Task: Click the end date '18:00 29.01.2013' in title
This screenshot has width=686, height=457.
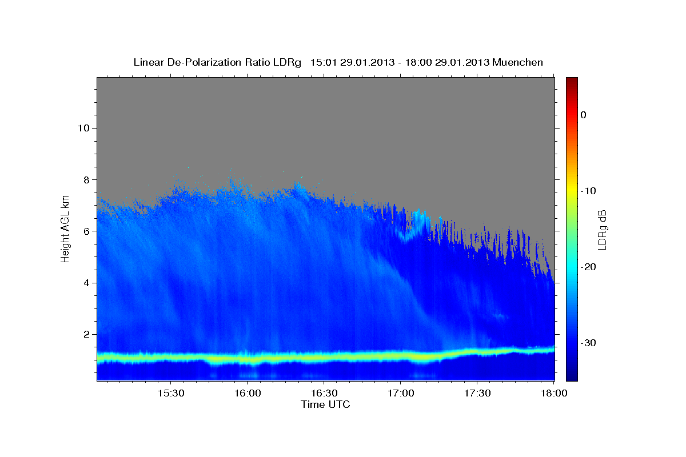Action: [447, 62]
